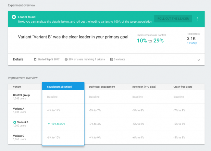Click the calendar icon by Started date

point(35,59)
